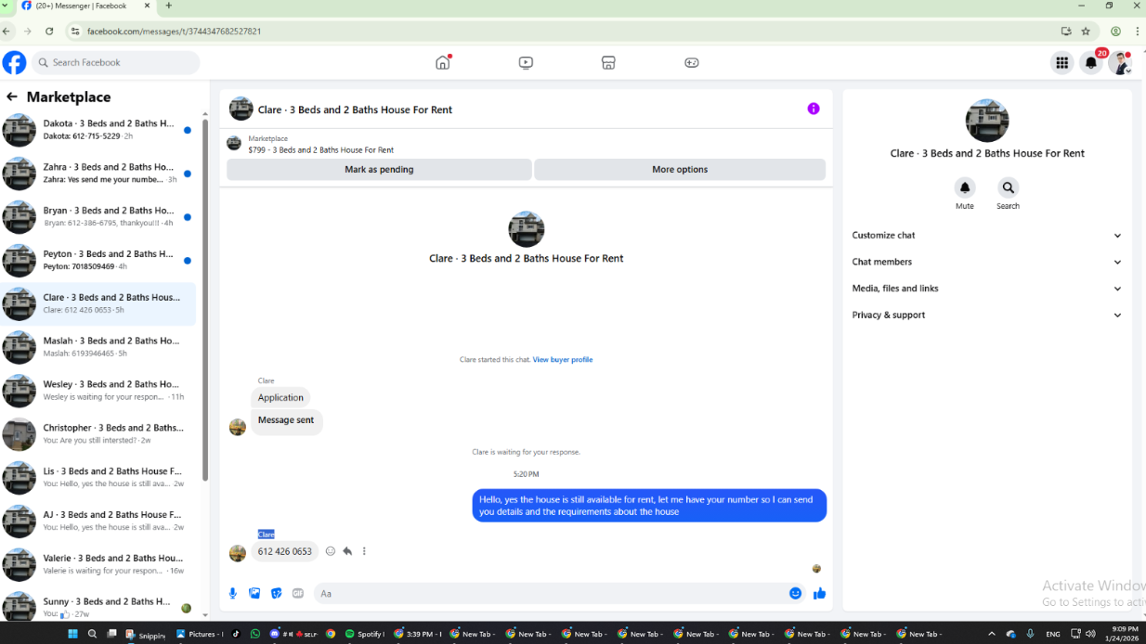Expand the Customize chat section
The height and width of the screenshot is (644, 1146).
pyautogui.click(x=986, y=236)
